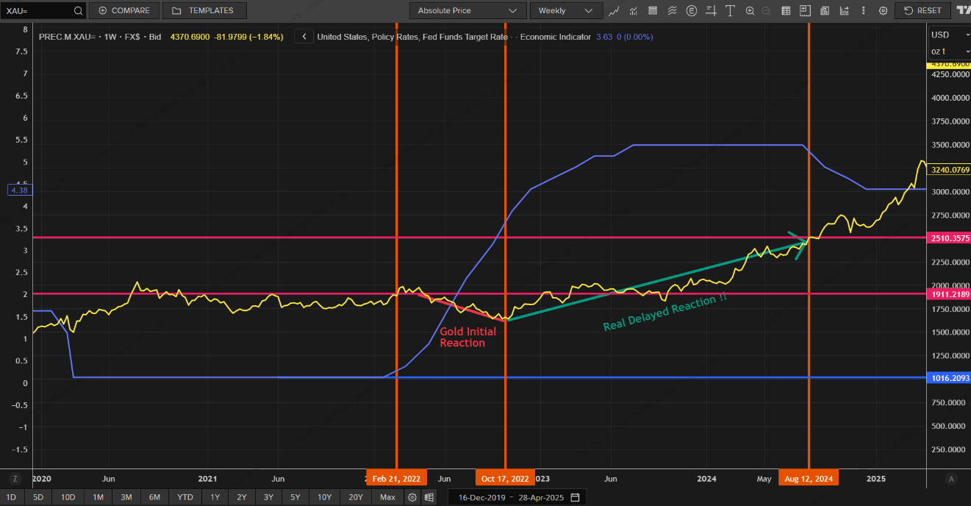Select the 20Y time range

tap(356, 497)
